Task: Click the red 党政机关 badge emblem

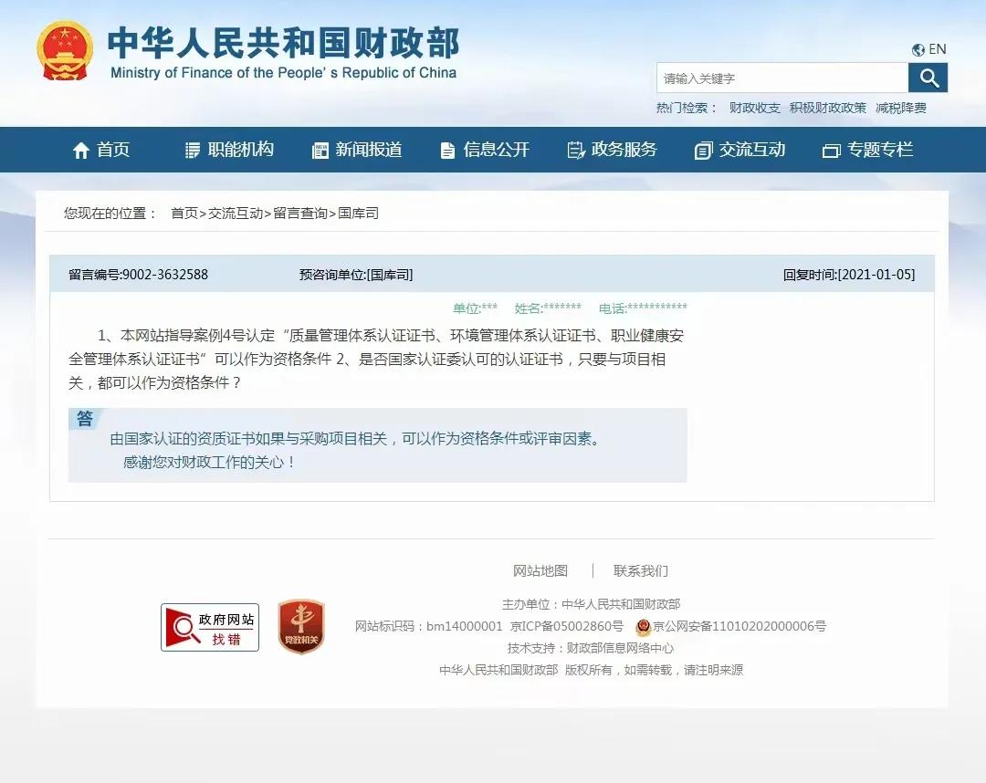Action: 300,626
